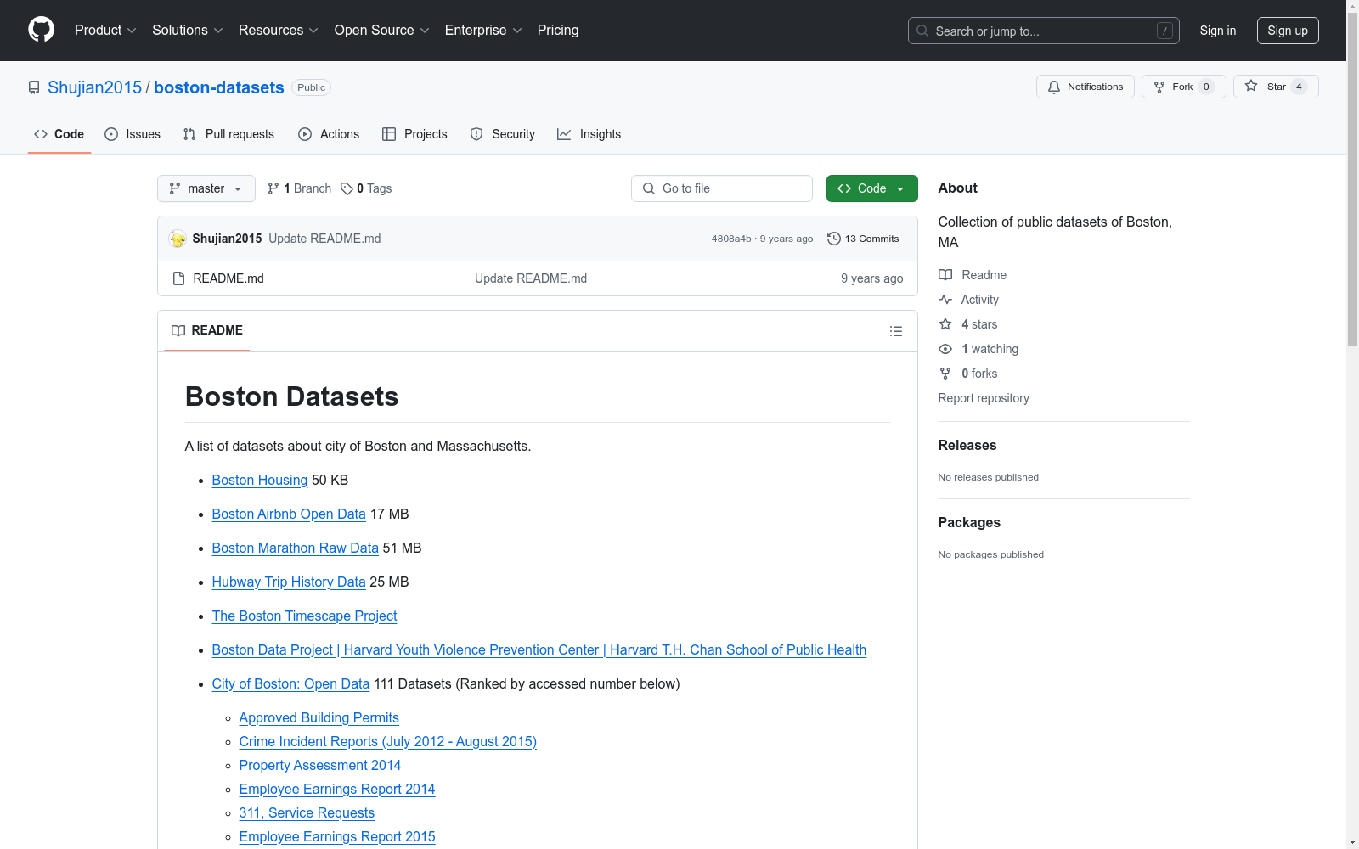Click the Packages heading link
Screen dimensions: 1359x849
pyautogui.click(x=969, y=522)
